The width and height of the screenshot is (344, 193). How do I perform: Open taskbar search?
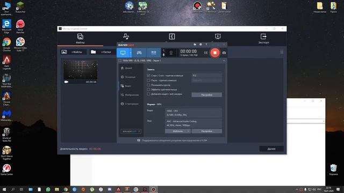pos(13,189)
